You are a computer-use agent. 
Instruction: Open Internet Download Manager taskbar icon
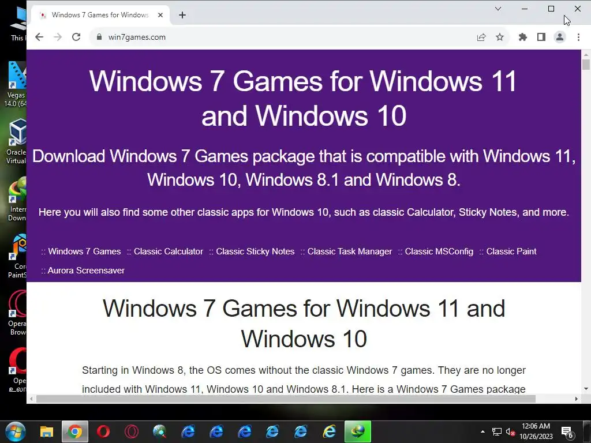click(x=358, y=431)
